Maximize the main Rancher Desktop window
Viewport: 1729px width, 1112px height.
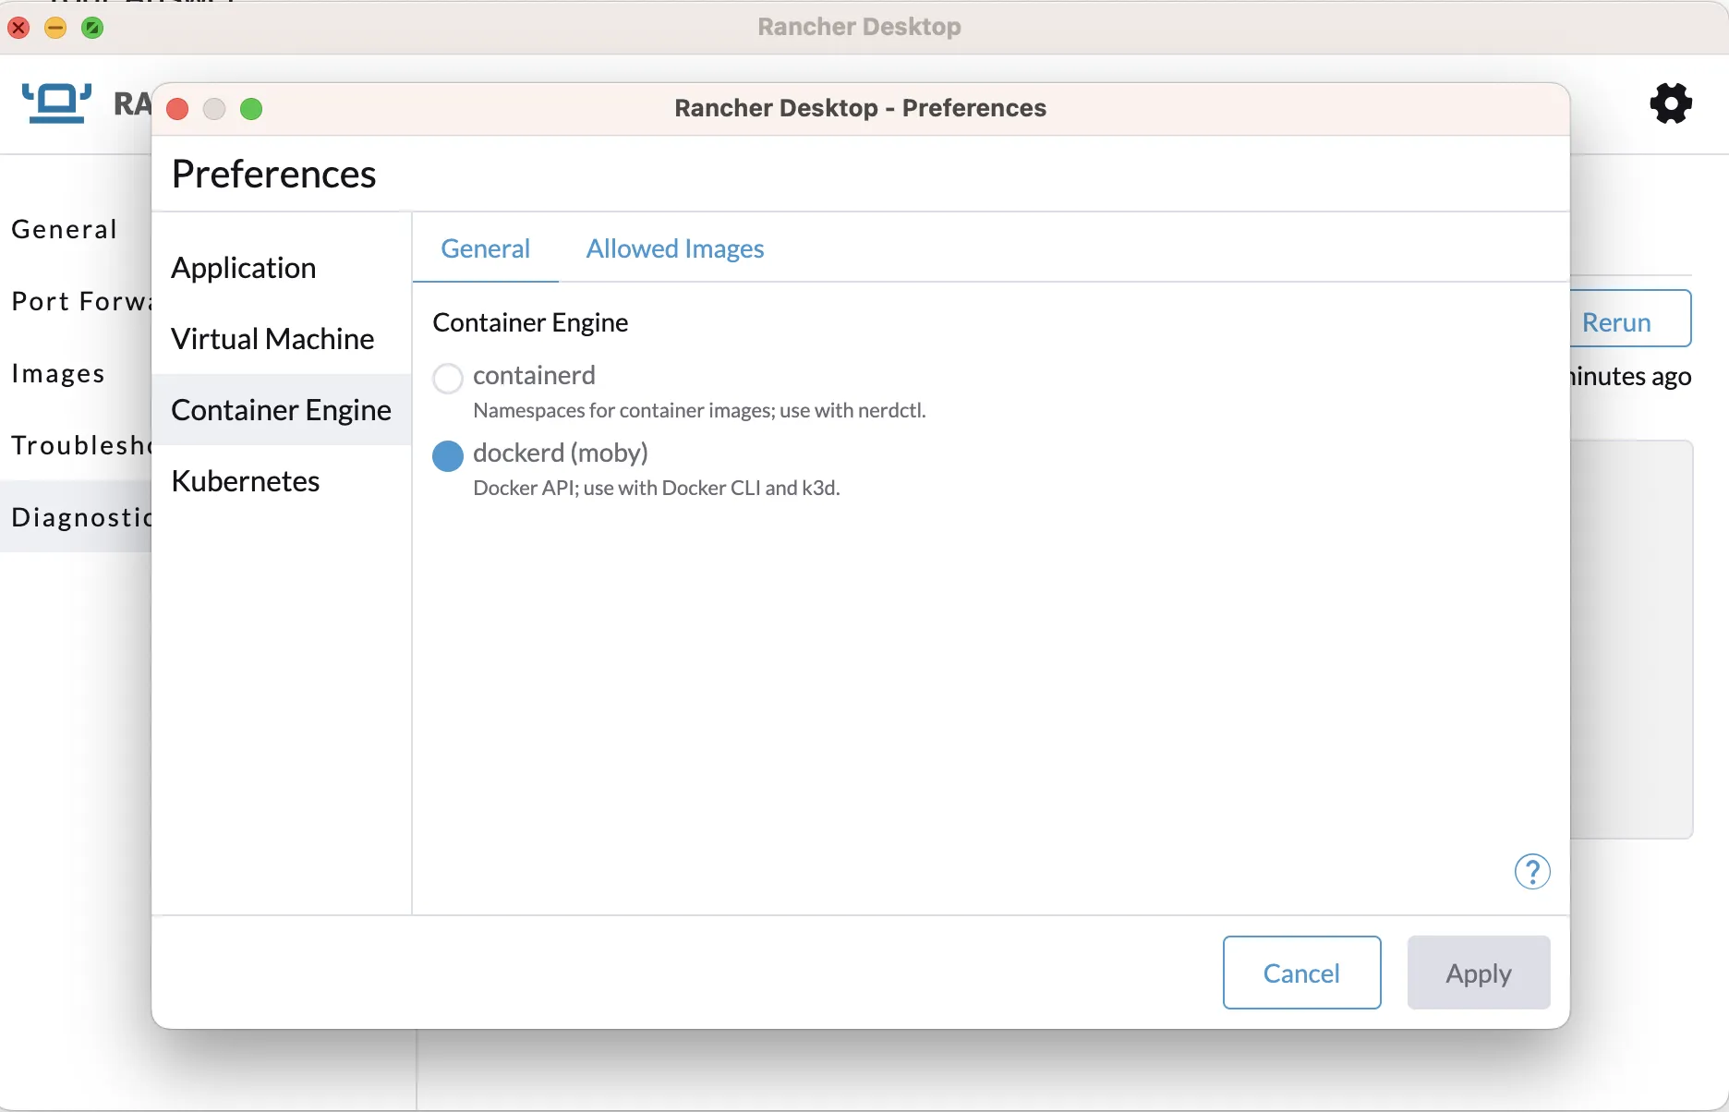pos(92,28)
